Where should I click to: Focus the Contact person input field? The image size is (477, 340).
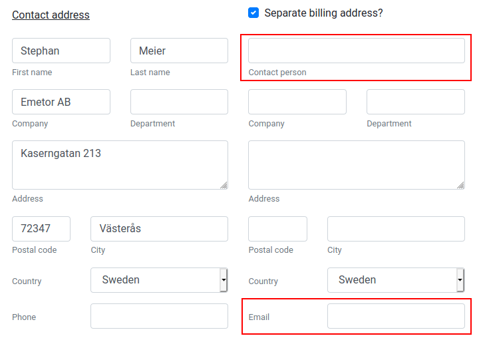tap(356, 51)
